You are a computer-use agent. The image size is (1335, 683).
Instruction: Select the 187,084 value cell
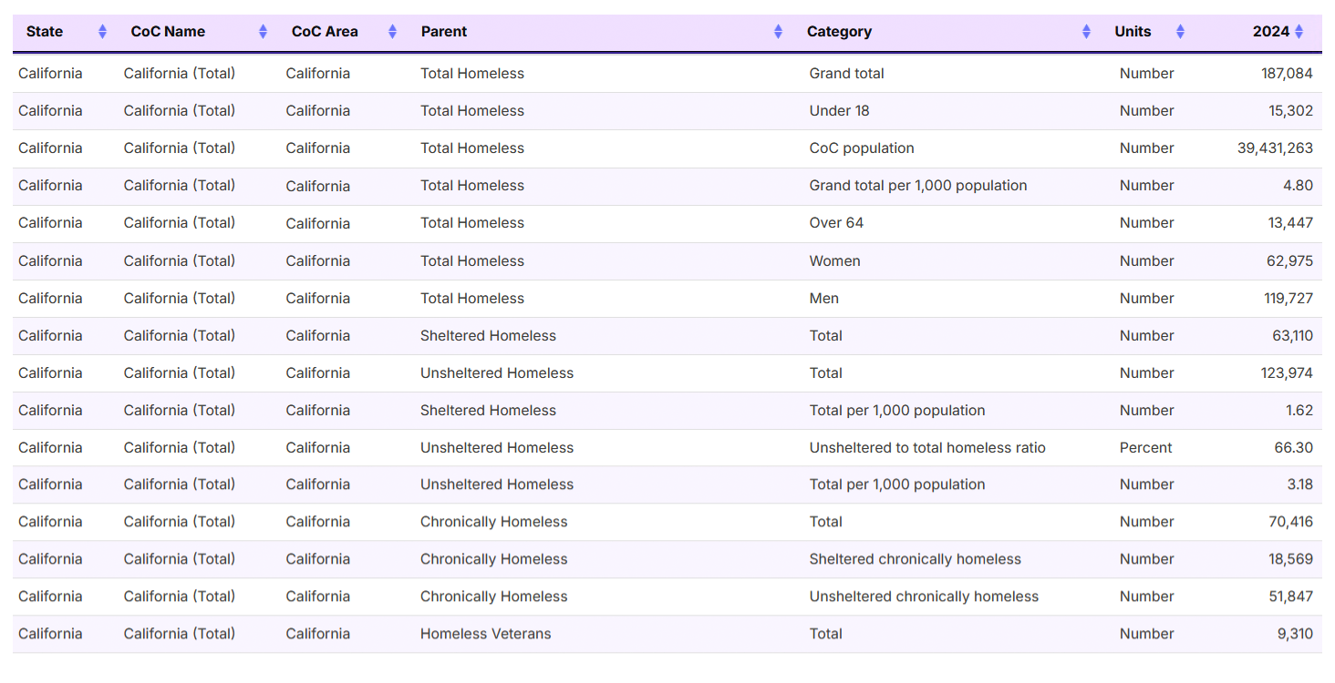pyautogui.click(x=1287, y=74)
